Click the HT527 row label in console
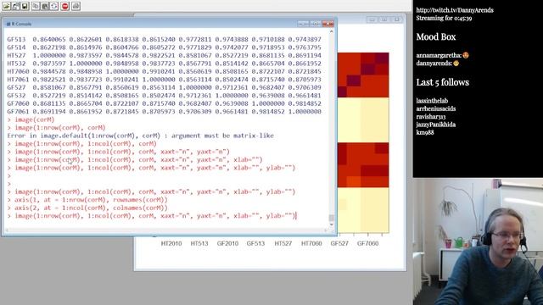The image size is (543, 305). click(x=16, y=55)
